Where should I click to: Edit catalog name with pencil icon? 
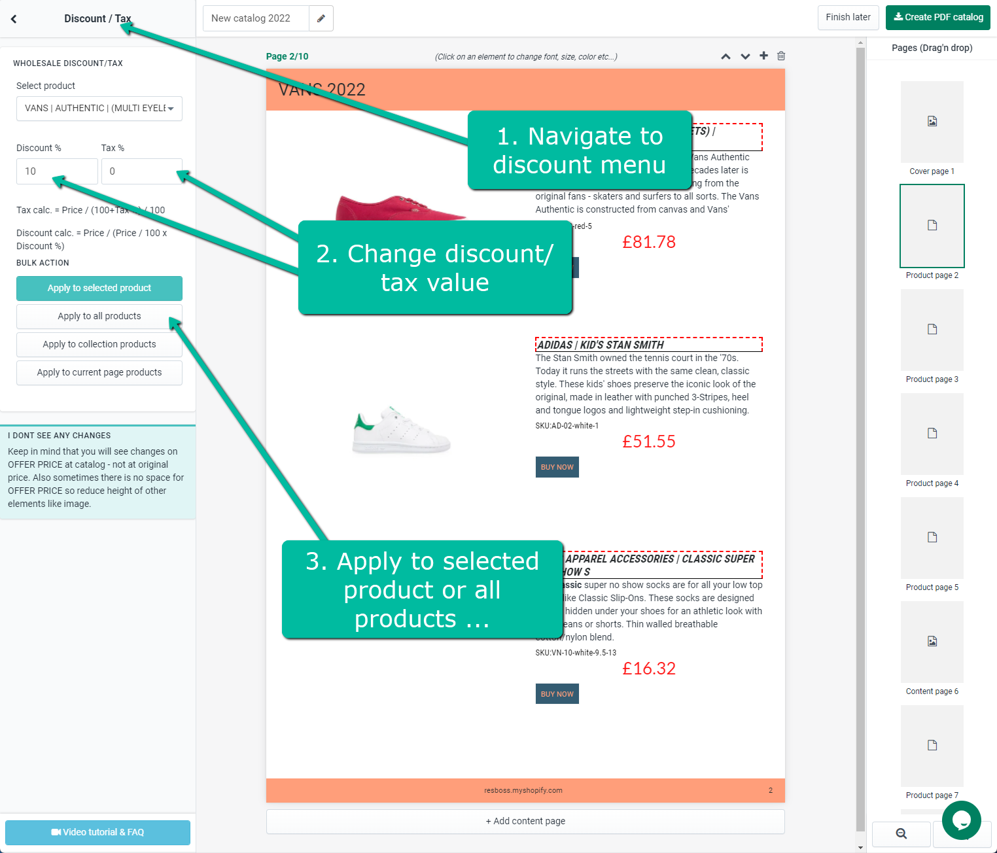[x=321, y=18]
